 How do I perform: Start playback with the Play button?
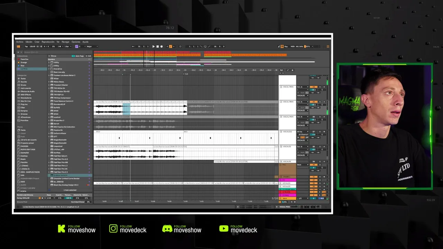[x=153, y=46]
